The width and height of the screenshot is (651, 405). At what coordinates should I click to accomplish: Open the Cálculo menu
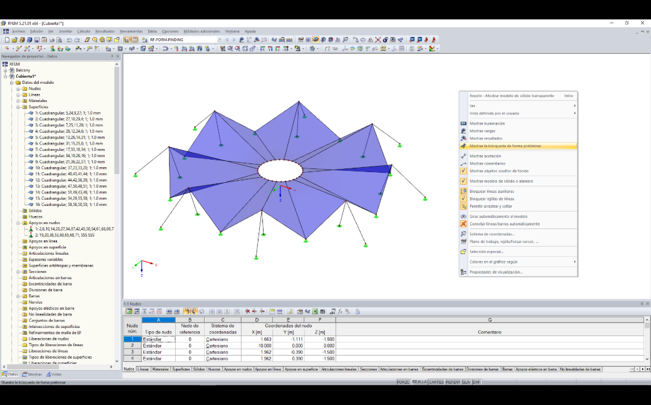point(83,31)
